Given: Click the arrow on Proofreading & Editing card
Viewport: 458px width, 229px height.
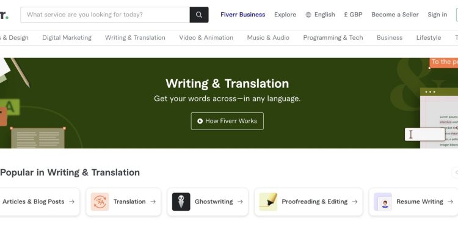Looking at the screenshot, I should click(355, 202).
